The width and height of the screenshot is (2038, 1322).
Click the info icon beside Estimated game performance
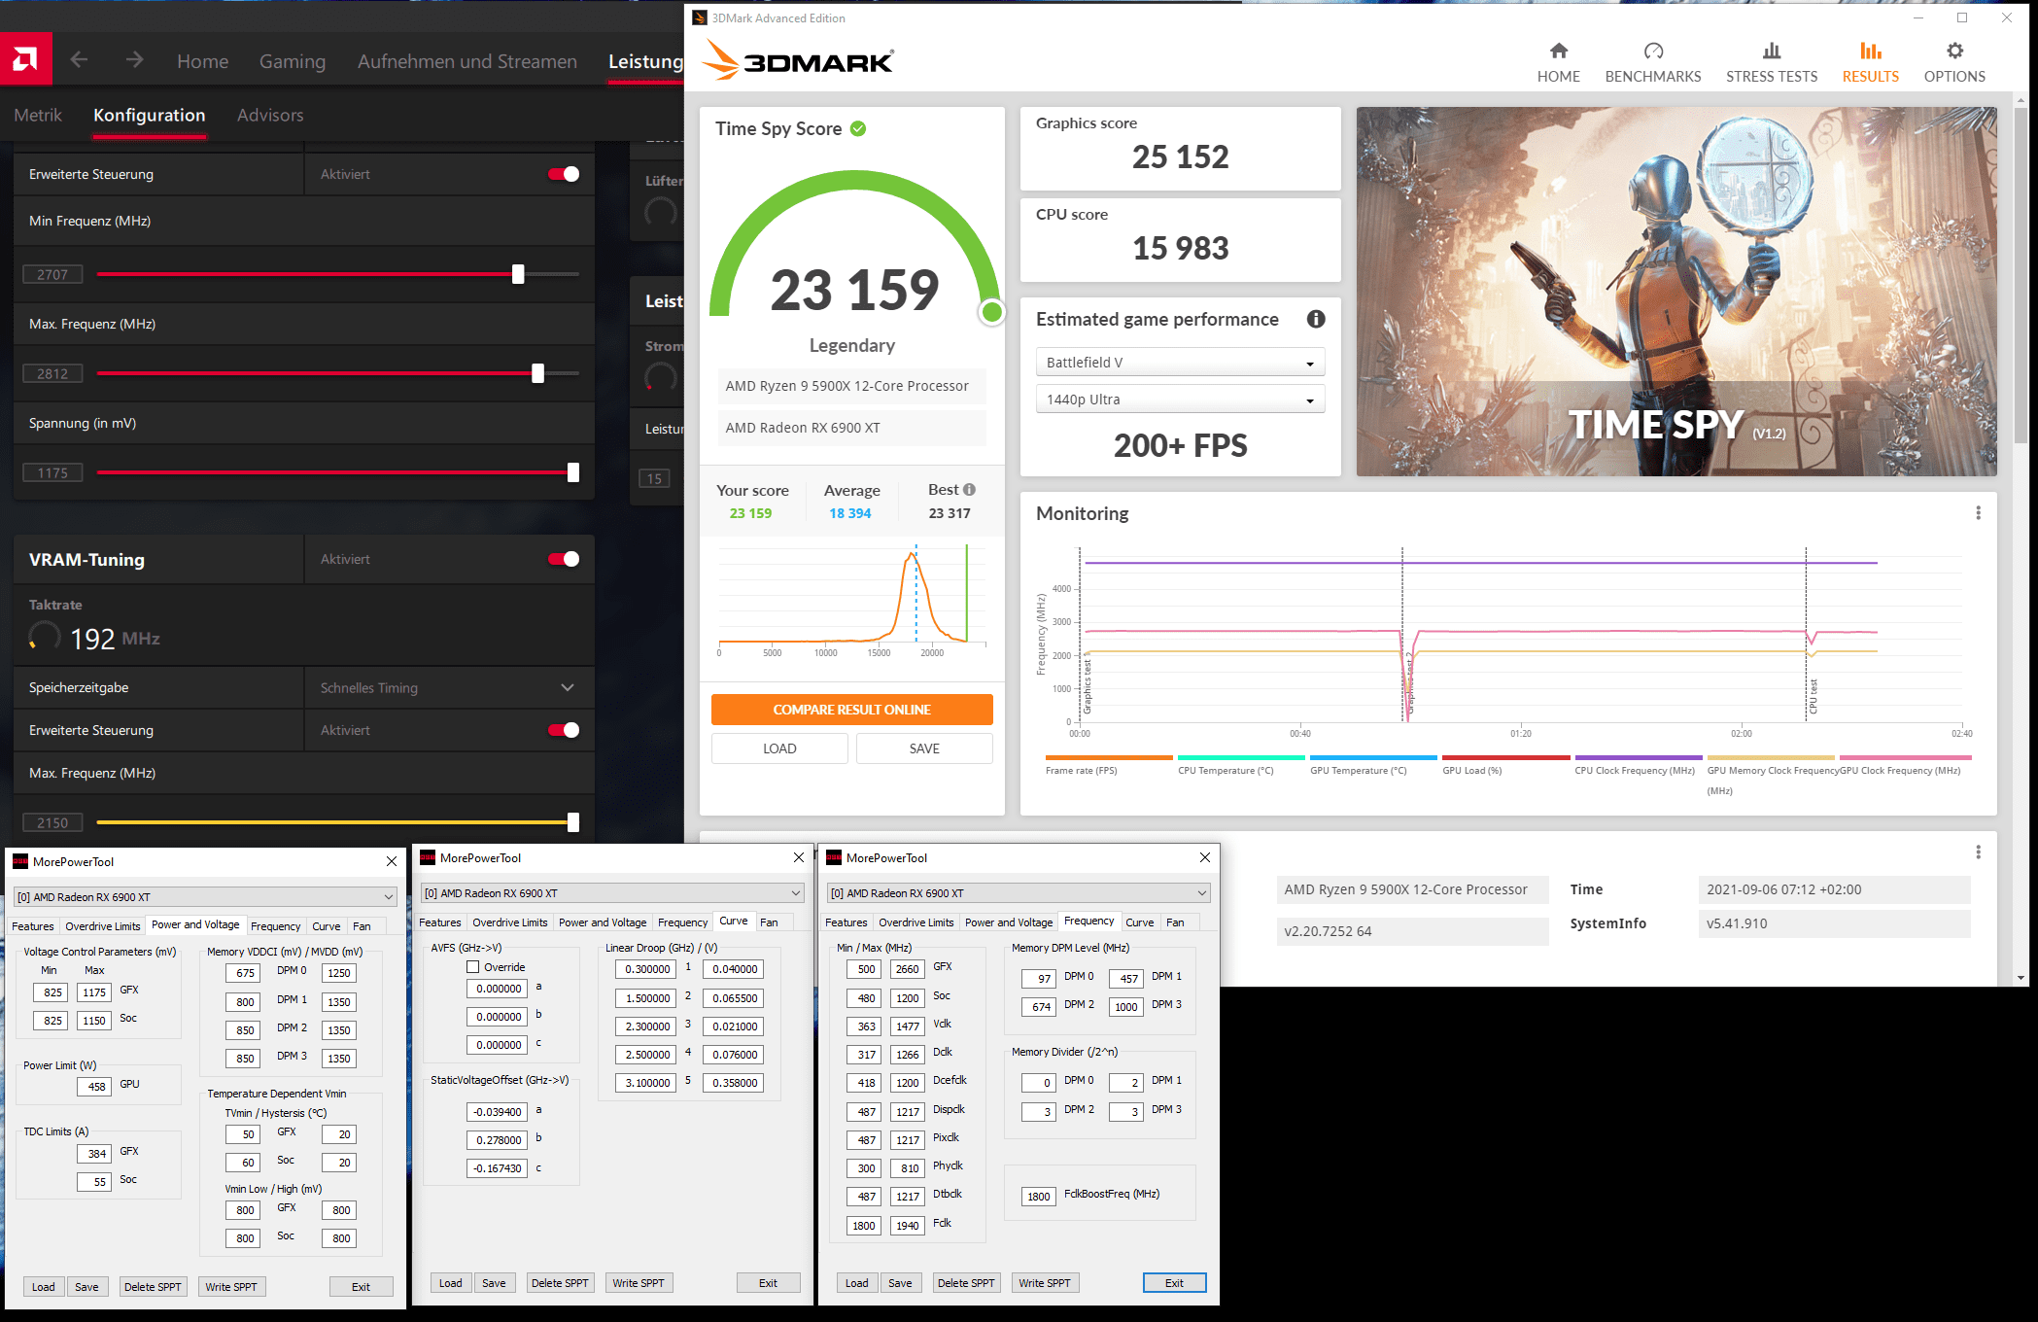pyautogui.click(x=1316, y=319)
